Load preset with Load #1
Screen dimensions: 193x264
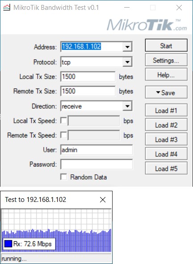(166, 110)
